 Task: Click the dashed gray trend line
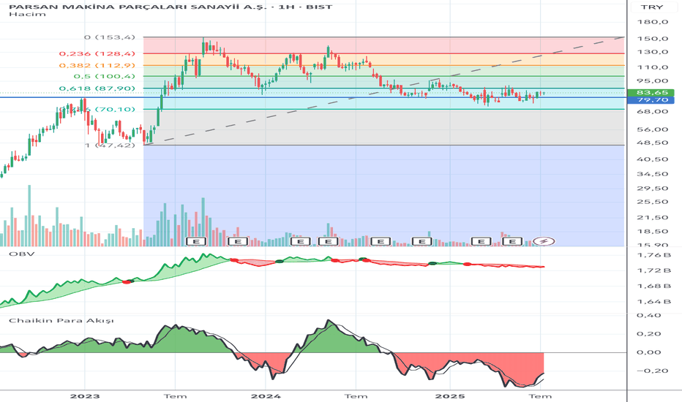[383, 91]
